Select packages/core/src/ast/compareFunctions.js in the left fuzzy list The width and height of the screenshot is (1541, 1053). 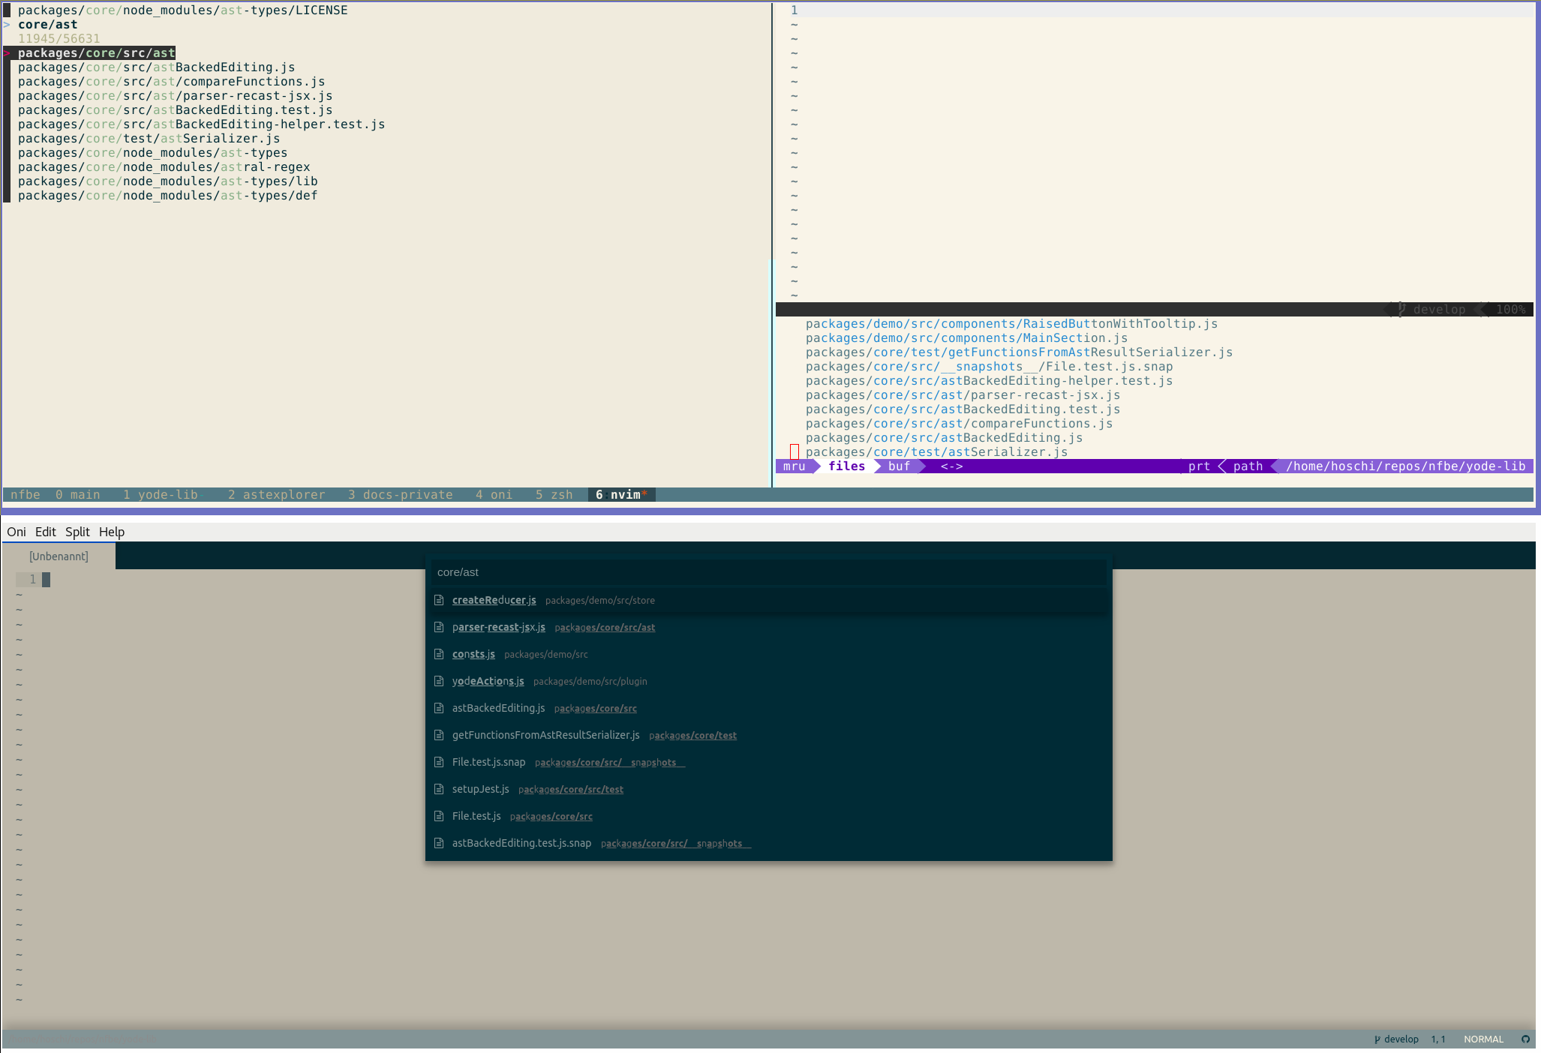[171, 82]
